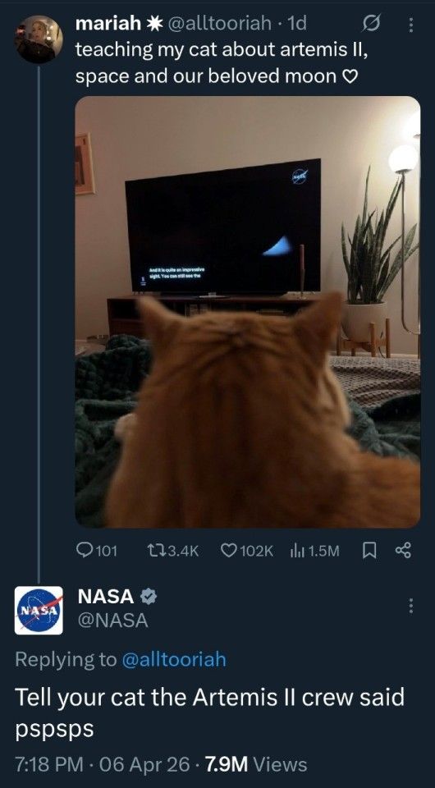Enlarge the photo of the cat watching TV
The height and width of the screenshot is (788, 435).
coord(248,312)
